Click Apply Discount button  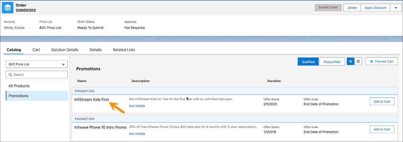click(375, 8)
